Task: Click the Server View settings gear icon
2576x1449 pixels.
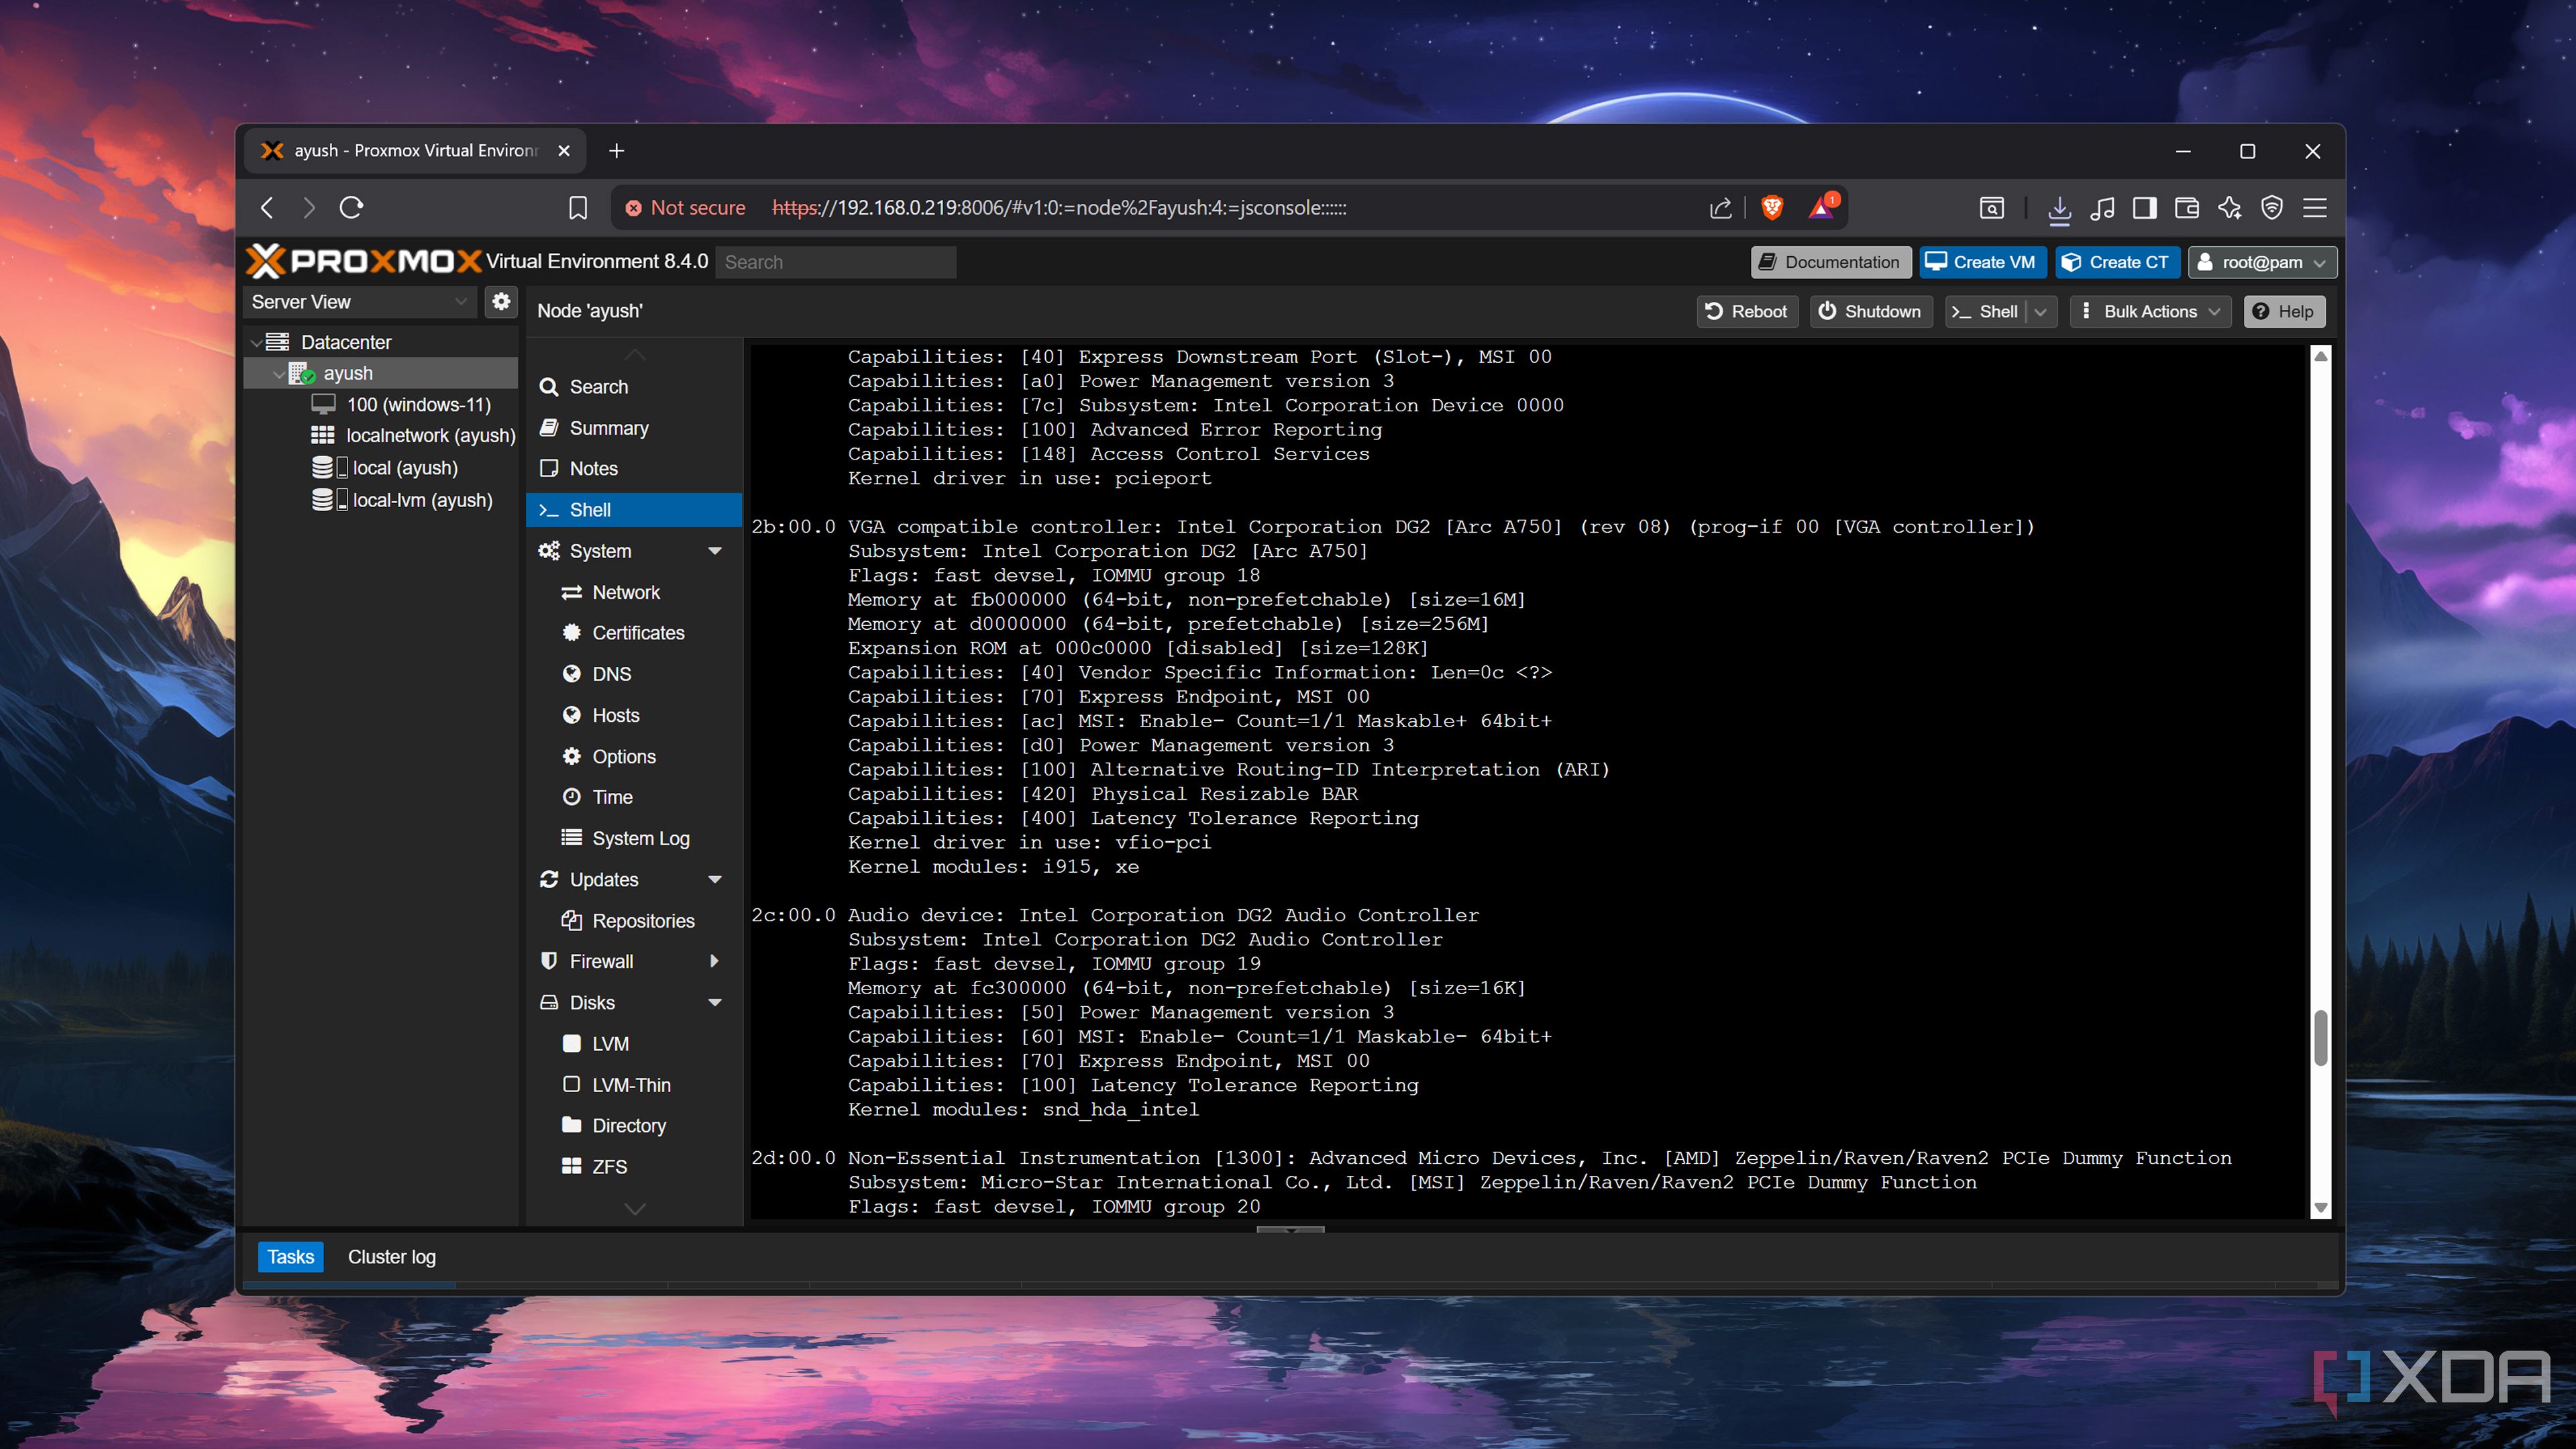Action: [501, 301]
